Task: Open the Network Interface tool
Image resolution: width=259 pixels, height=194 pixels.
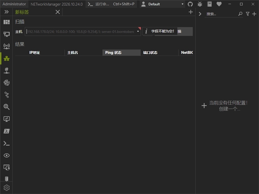Action: tap(6, 34)
